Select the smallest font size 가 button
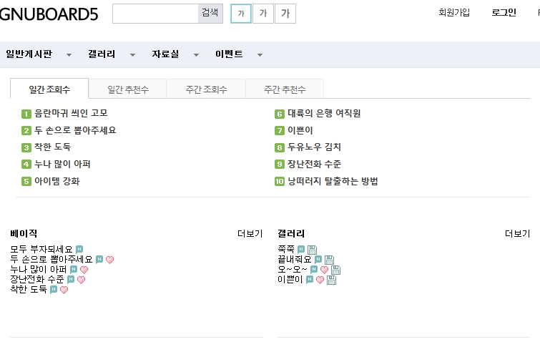This screenshot has height=347, width=540. (241, 13)
